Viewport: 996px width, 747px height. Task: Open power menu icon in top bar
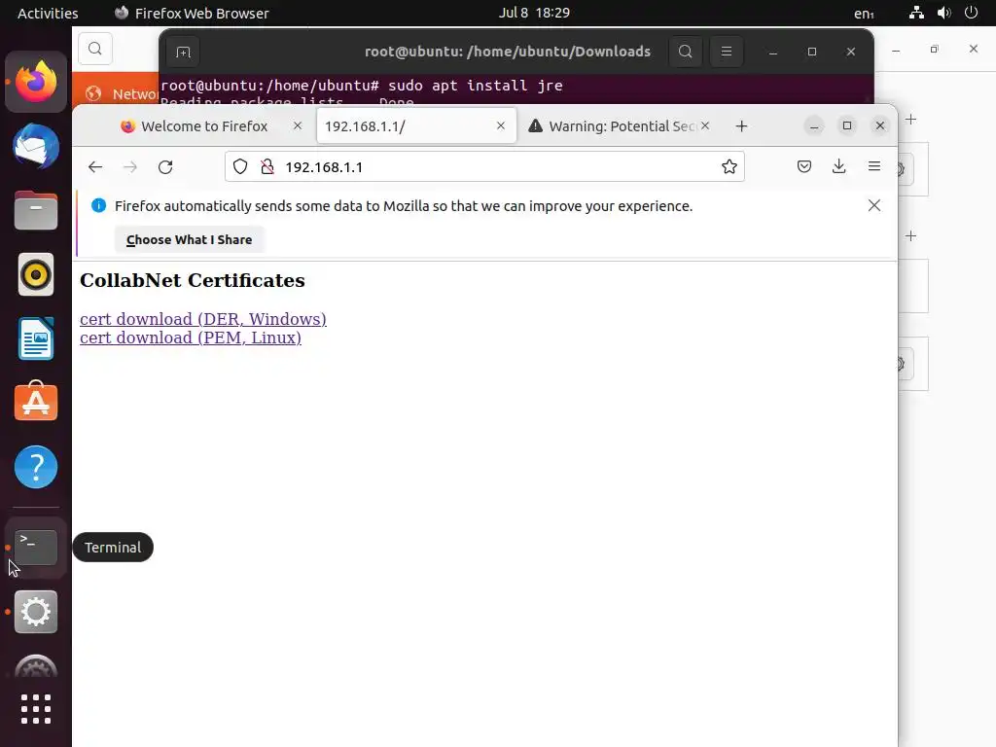[972, 13]
